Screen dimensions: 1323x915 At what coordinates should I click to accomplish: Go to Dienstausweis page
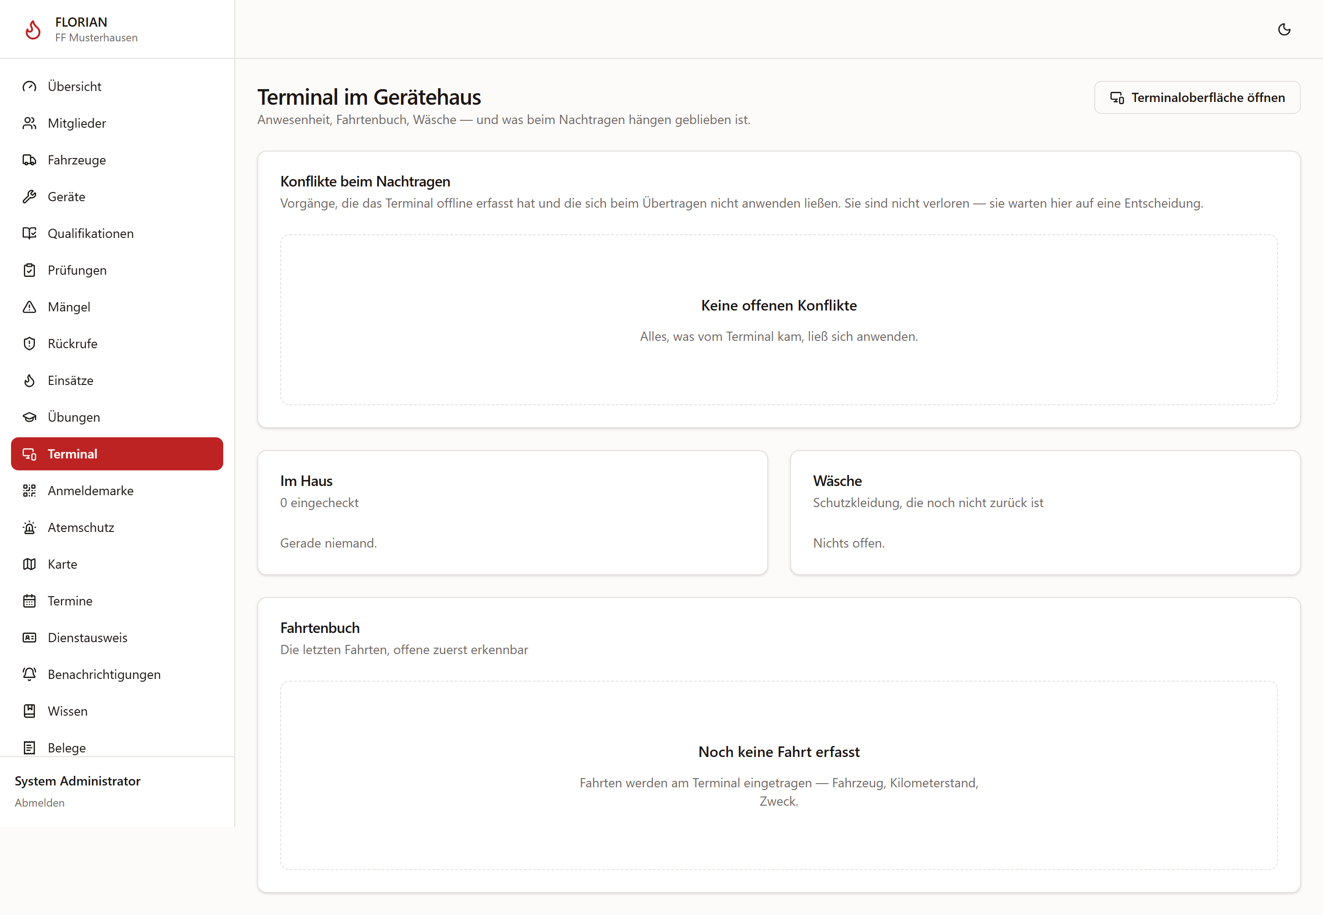(117, 638)
